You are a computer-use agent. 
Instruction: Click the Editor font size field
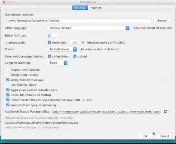[x=53, y=36]
